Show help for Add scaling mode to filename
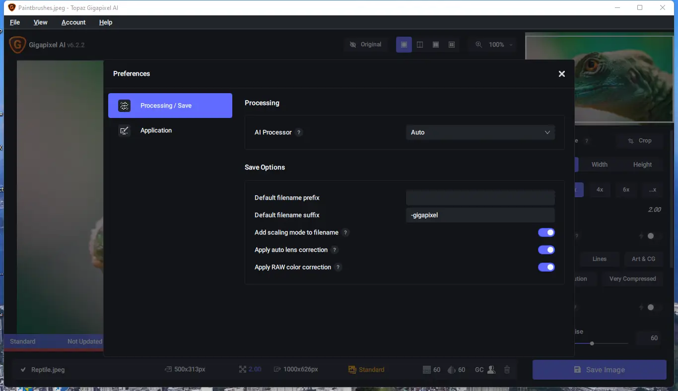 point(346,232)
